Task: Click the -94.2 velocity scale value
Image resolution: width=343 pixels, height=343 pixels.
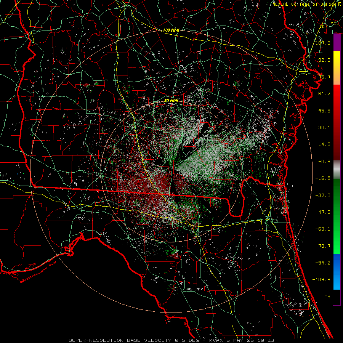Action: 323,263
